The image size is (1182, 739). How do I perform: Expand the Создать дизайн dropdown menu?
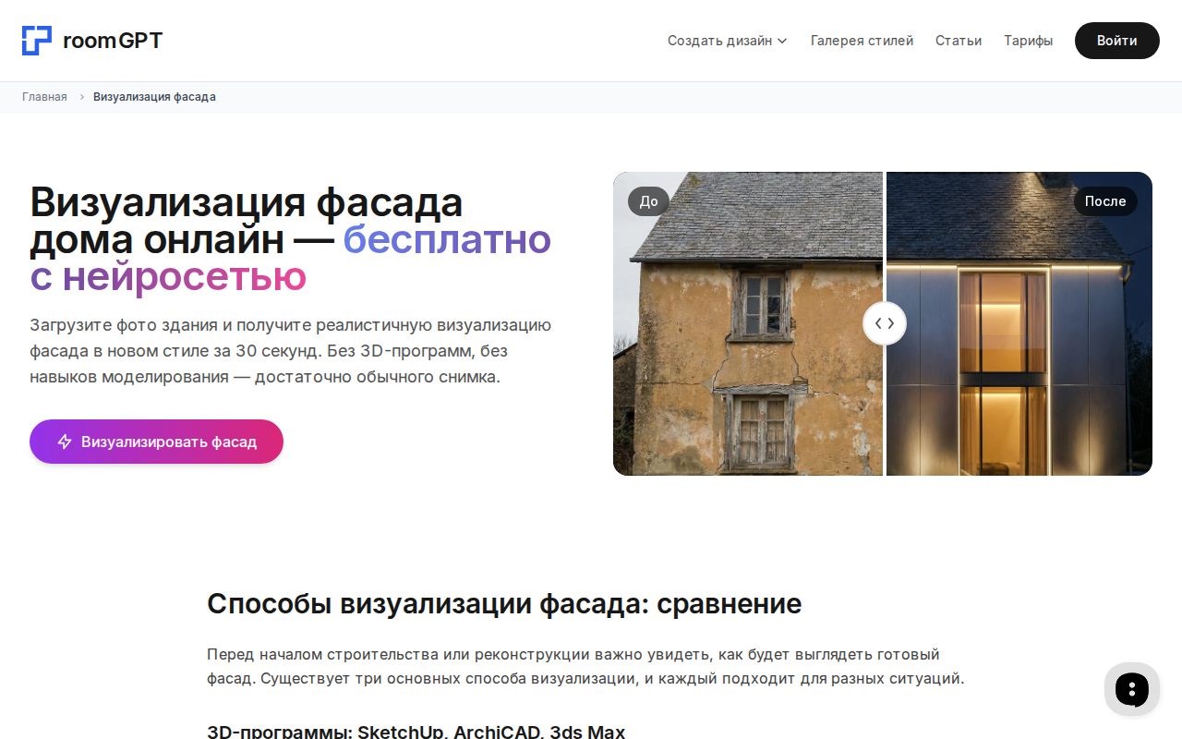(728, 41)
